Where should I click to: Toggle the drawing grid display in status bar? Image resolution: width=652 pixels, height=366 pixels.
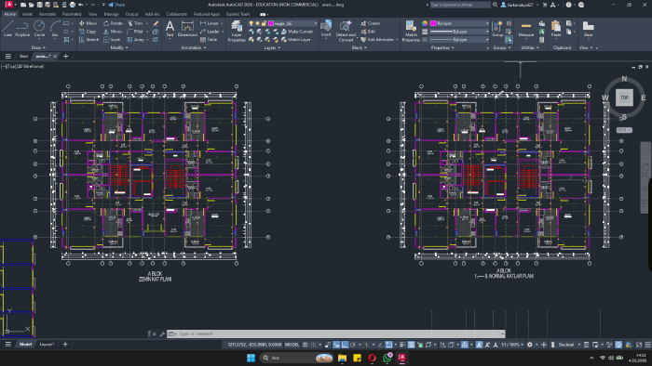coord(306,345)
